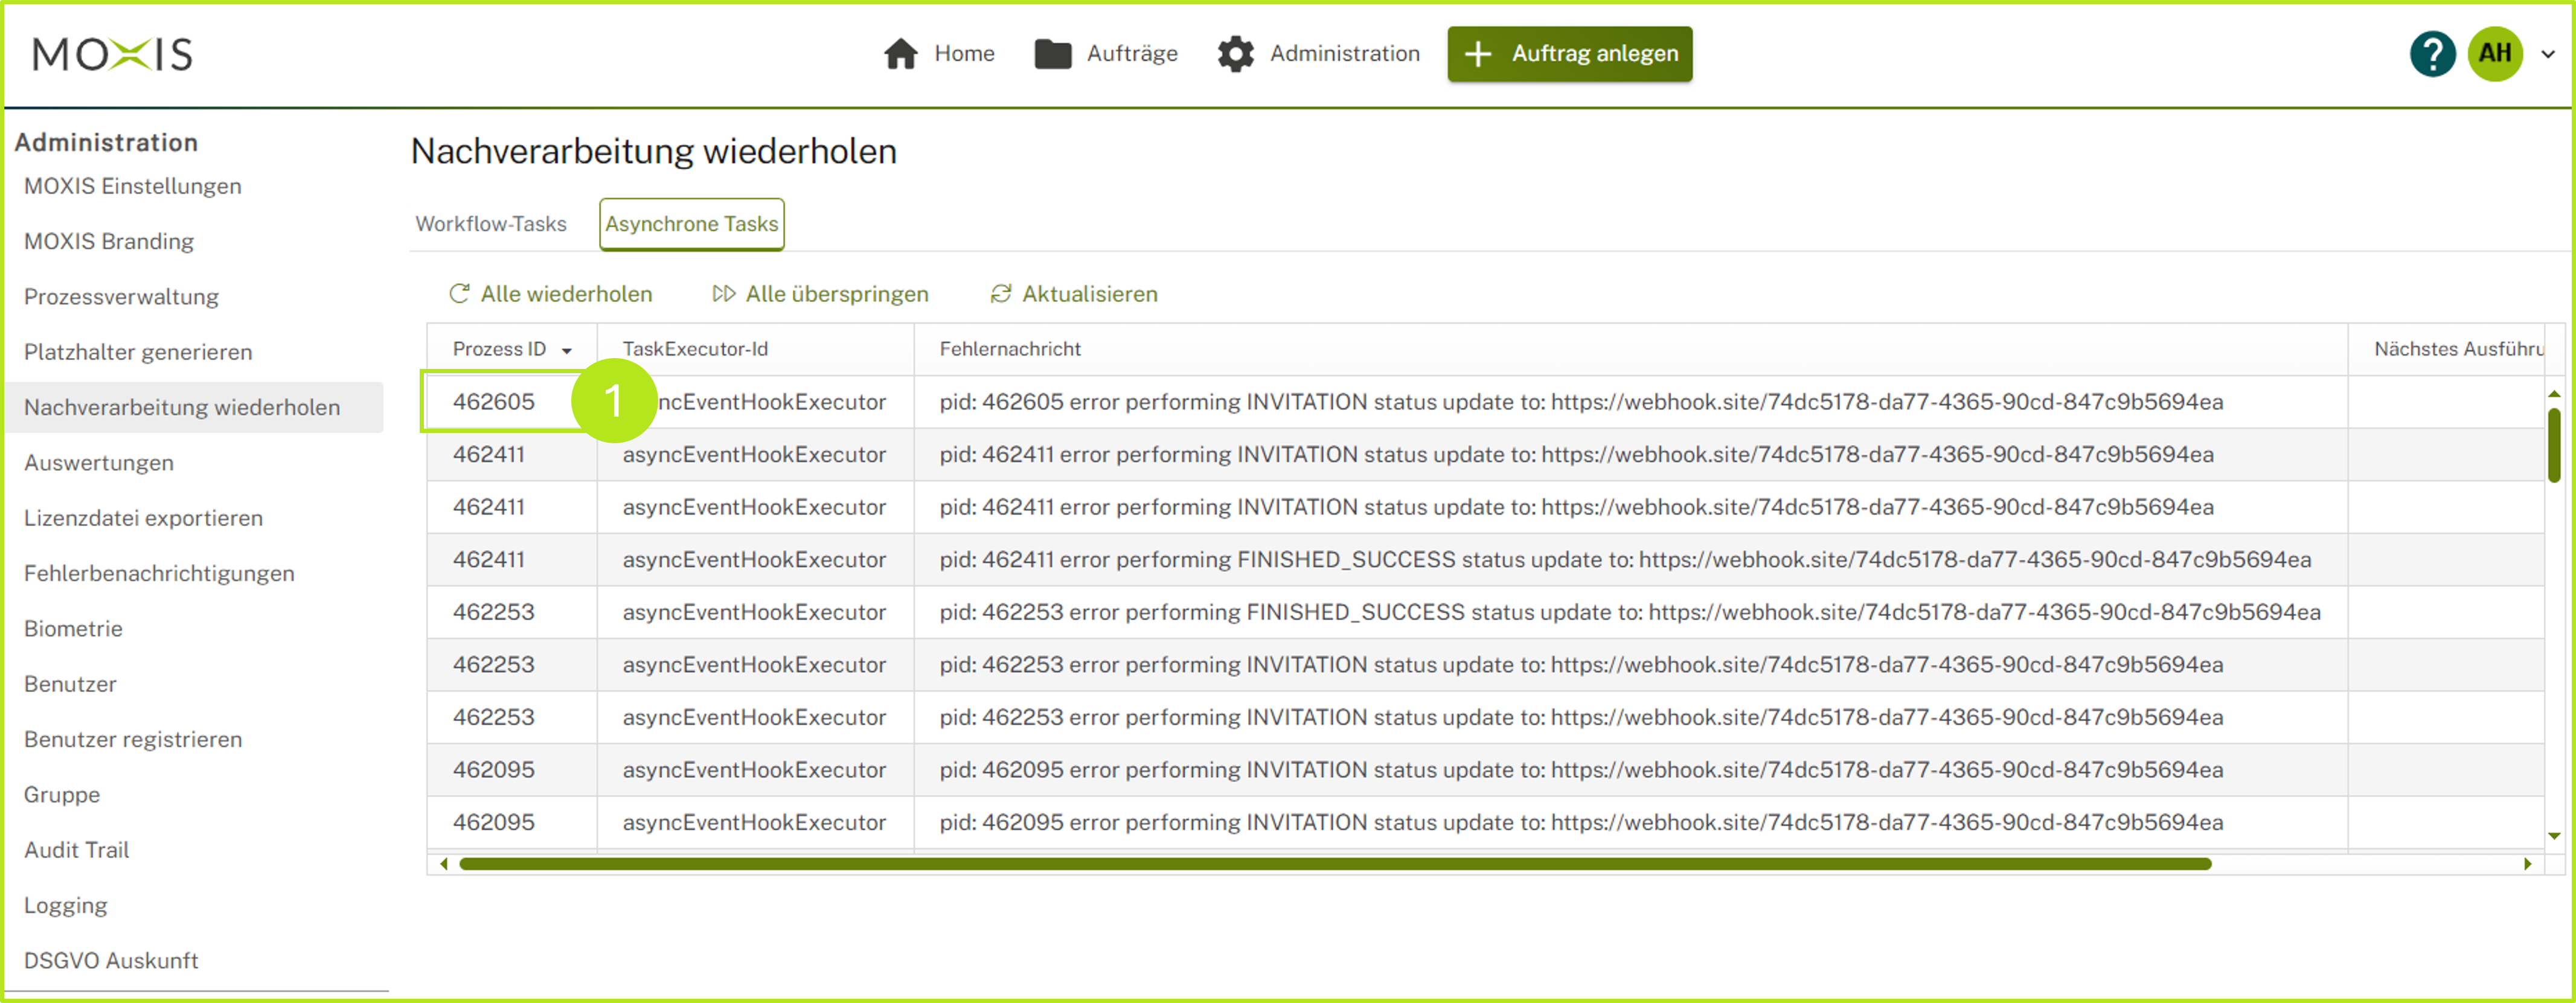Select table row with Prozess ID 462605
Image resolution: width=2576 pixels, height=1003 pixels.
(495, 401)
